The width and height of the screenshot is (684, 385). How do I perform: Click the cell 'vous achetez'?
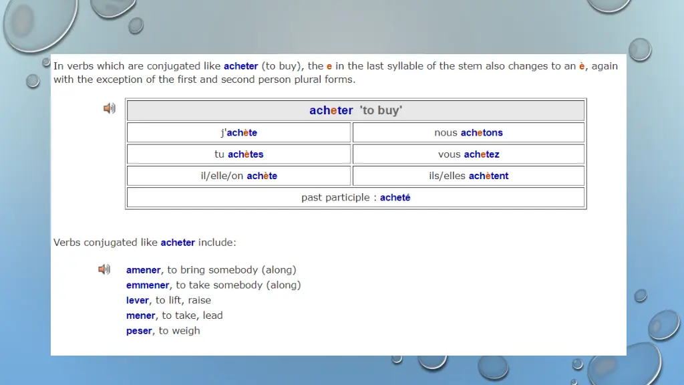(468, 154)
